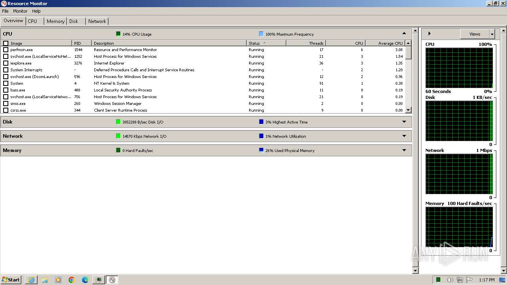
Task: Click main pane scrollbar down arrow
Action: coord(415,271)
